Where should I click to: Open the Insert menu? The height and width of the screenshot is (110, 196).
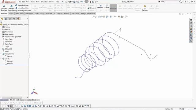pyautogui.click(x=33, y=2)
